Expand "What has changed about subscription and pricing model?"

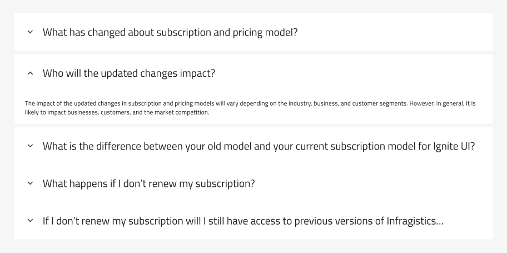pyautogui.click(x=170, y=32)
